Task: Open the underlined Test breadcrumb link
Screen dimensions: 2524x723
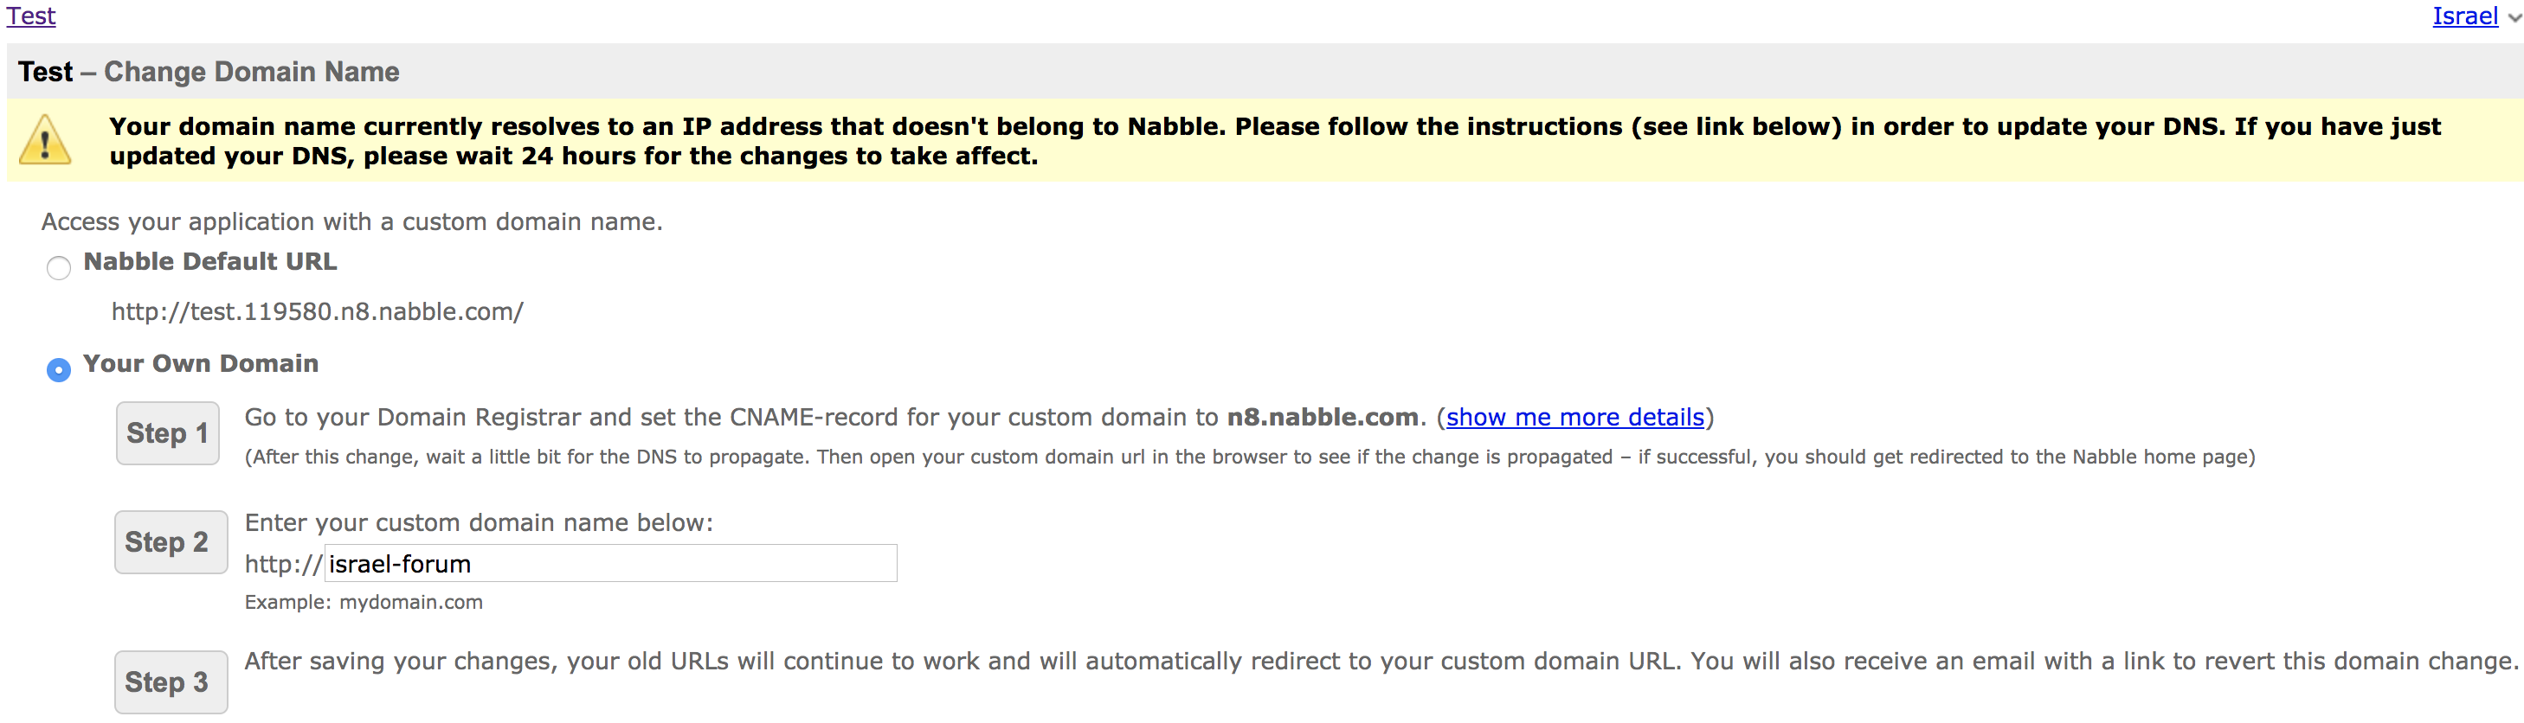Action: [x=30, y=16]
